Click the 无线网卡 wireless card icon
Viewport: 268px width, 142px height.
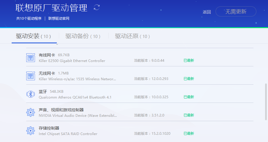pos(31,76)
